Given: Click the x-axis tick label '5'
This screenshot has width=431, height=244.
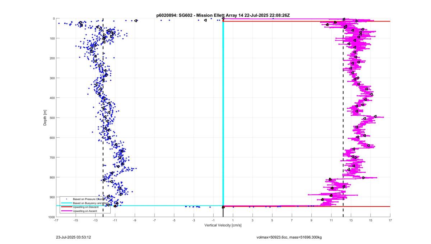Looking at the screenshot, I should point(272,220).
